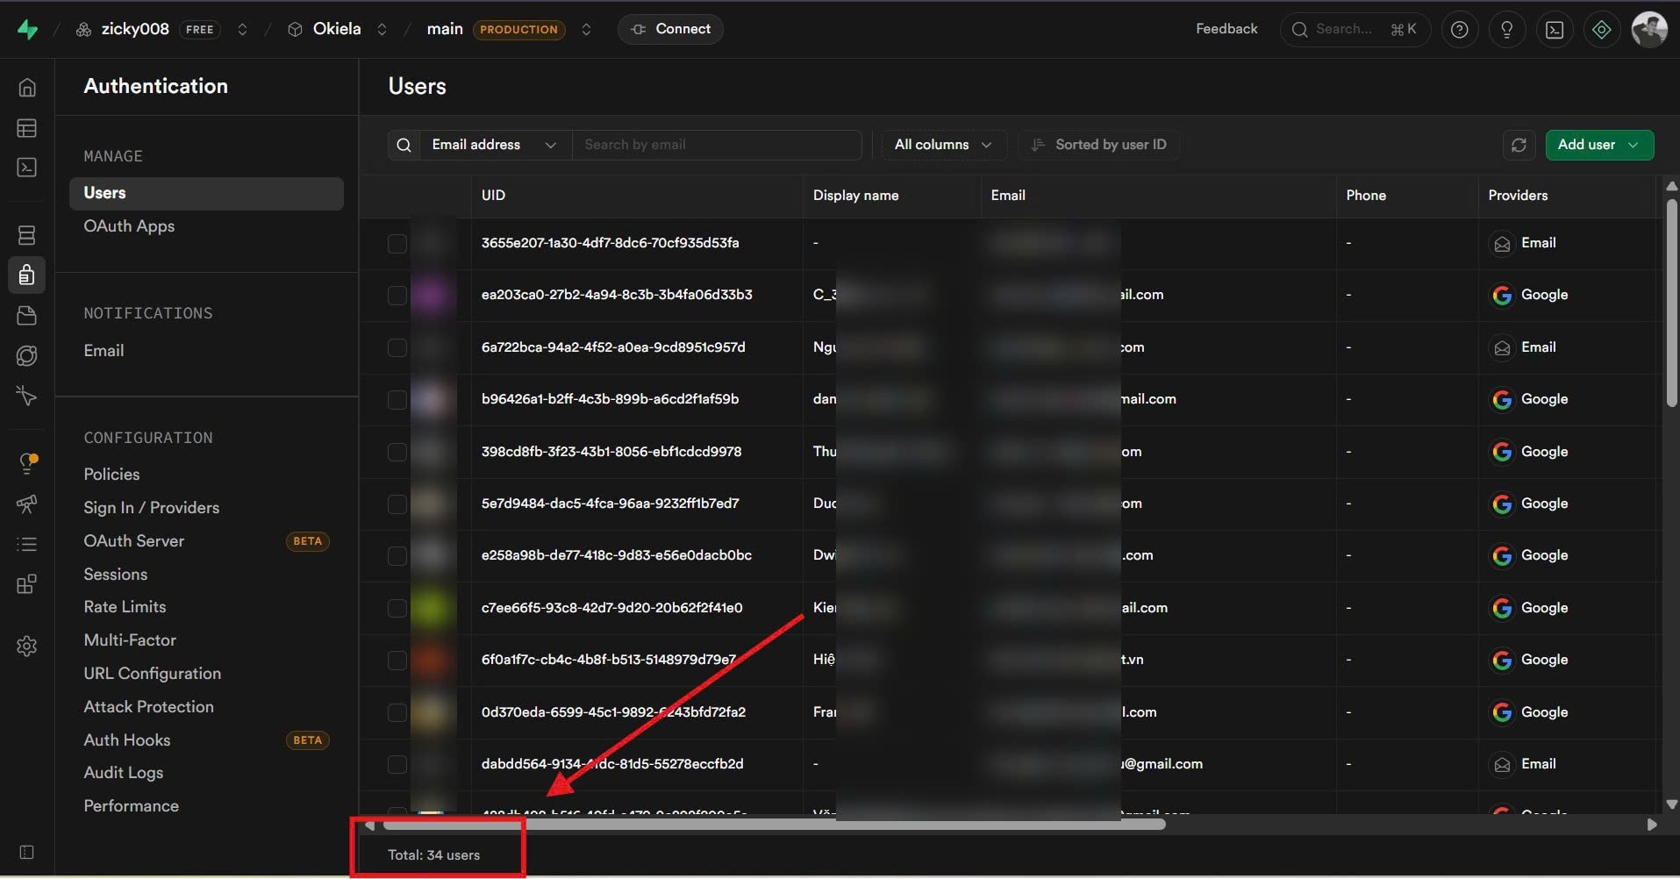1680x879 pixels.
Task: Open the Storage icon in sidebar
Action: point(27,316)
